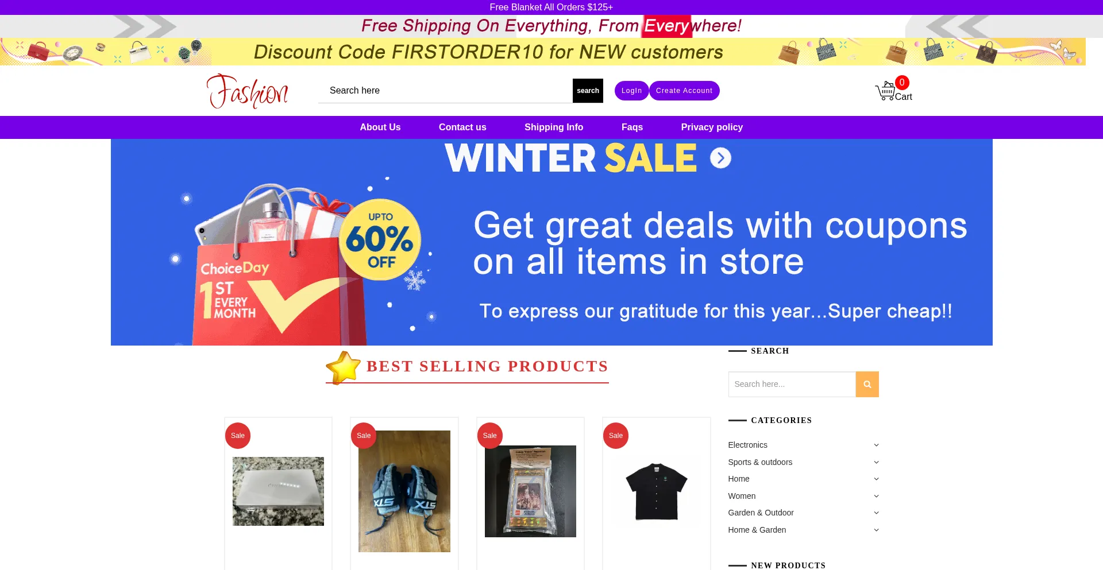Click the Sale badge on the trading card product
The height and width of the screenshot is (570, 1103).
click(x=490, y=436)
